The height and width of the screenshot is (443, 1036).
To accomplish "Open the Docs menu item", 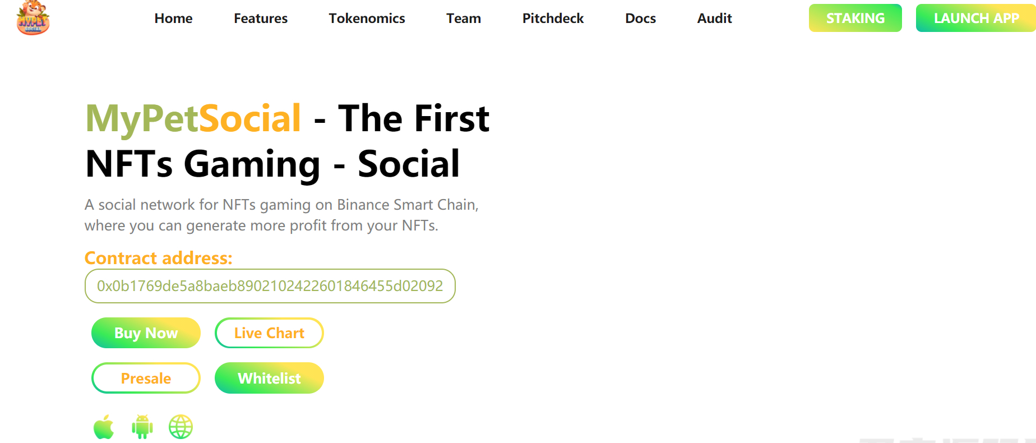I will 640,19.
